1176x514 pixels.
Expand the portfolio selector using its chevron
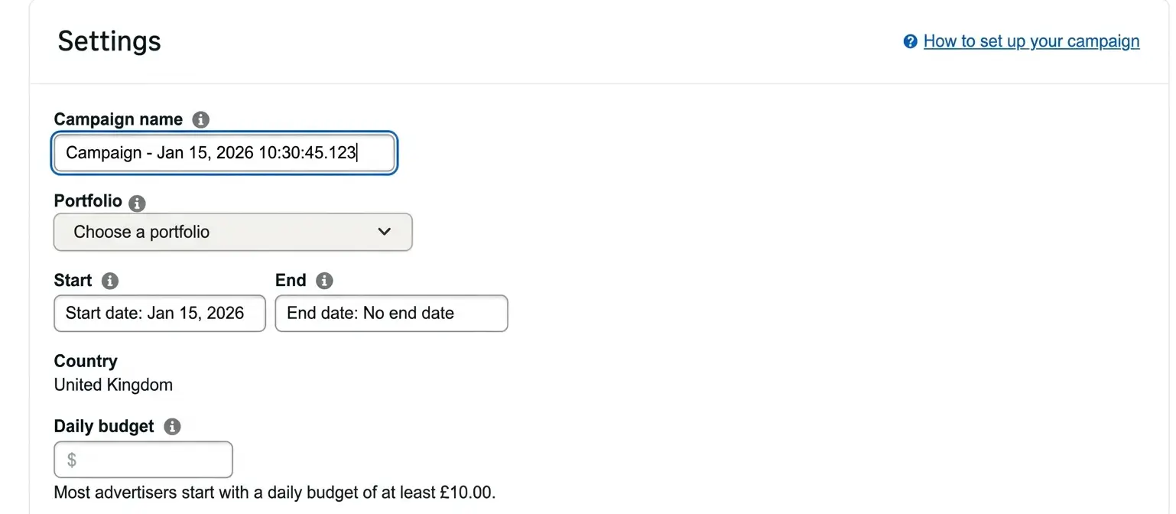385,232
